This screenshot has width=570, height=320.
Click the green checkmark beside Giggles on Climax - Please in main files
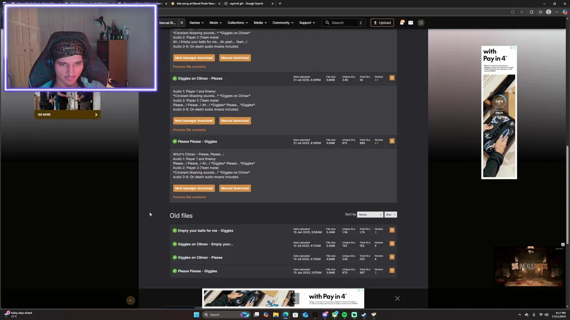pos(175,78)
